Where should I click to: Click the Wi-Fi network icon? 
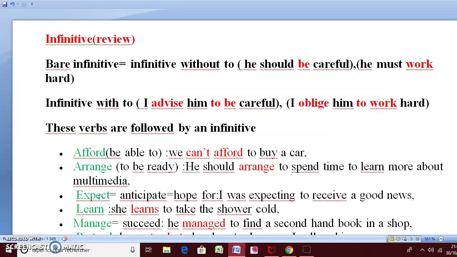coord(440,250)
